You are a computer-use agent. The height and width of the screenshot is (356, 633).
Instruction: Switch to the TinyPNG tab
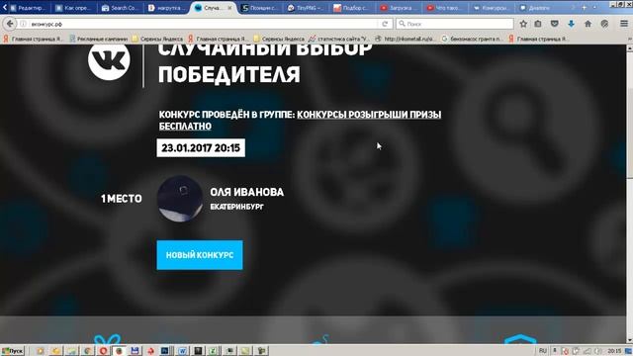306,8
